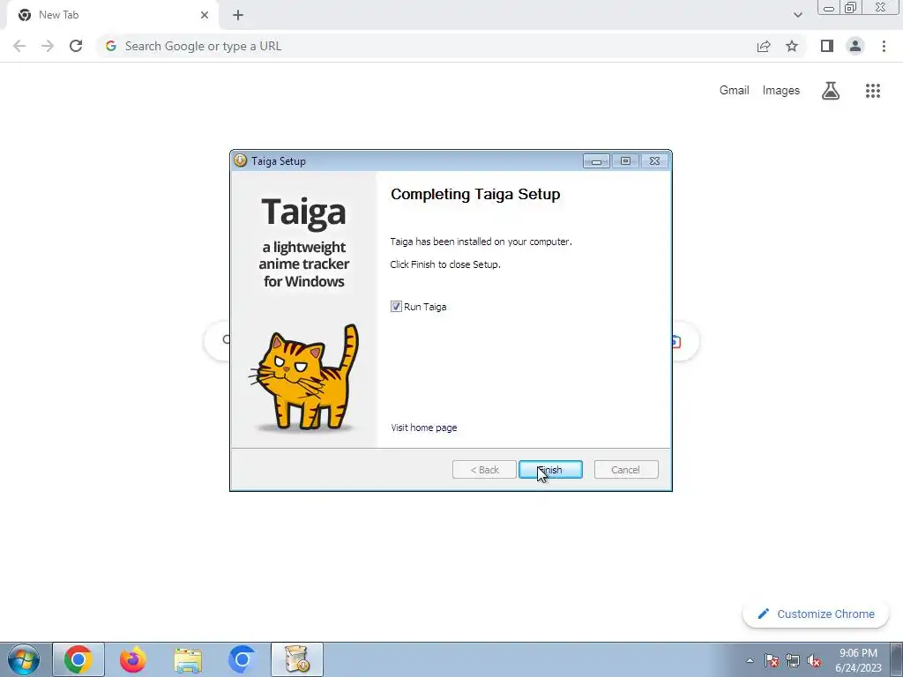The image size is (903, 677).
Task: Open the taskbar clock showing 9:06 PM
Action: click(x=858, y=660)
